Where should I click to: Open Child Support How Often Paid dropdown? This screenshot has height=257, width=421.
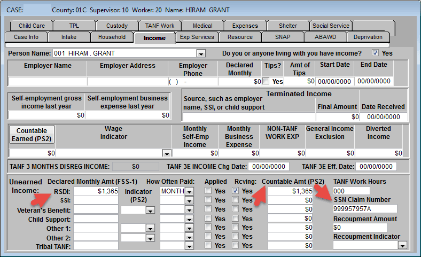(189, 219)
